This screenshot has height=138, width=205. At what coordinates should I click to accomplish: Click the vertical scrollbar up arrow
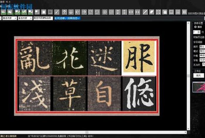click(188, 23)
